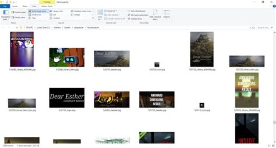
Task: Click the Manage contextual tab header
Action: click(47, 2)
